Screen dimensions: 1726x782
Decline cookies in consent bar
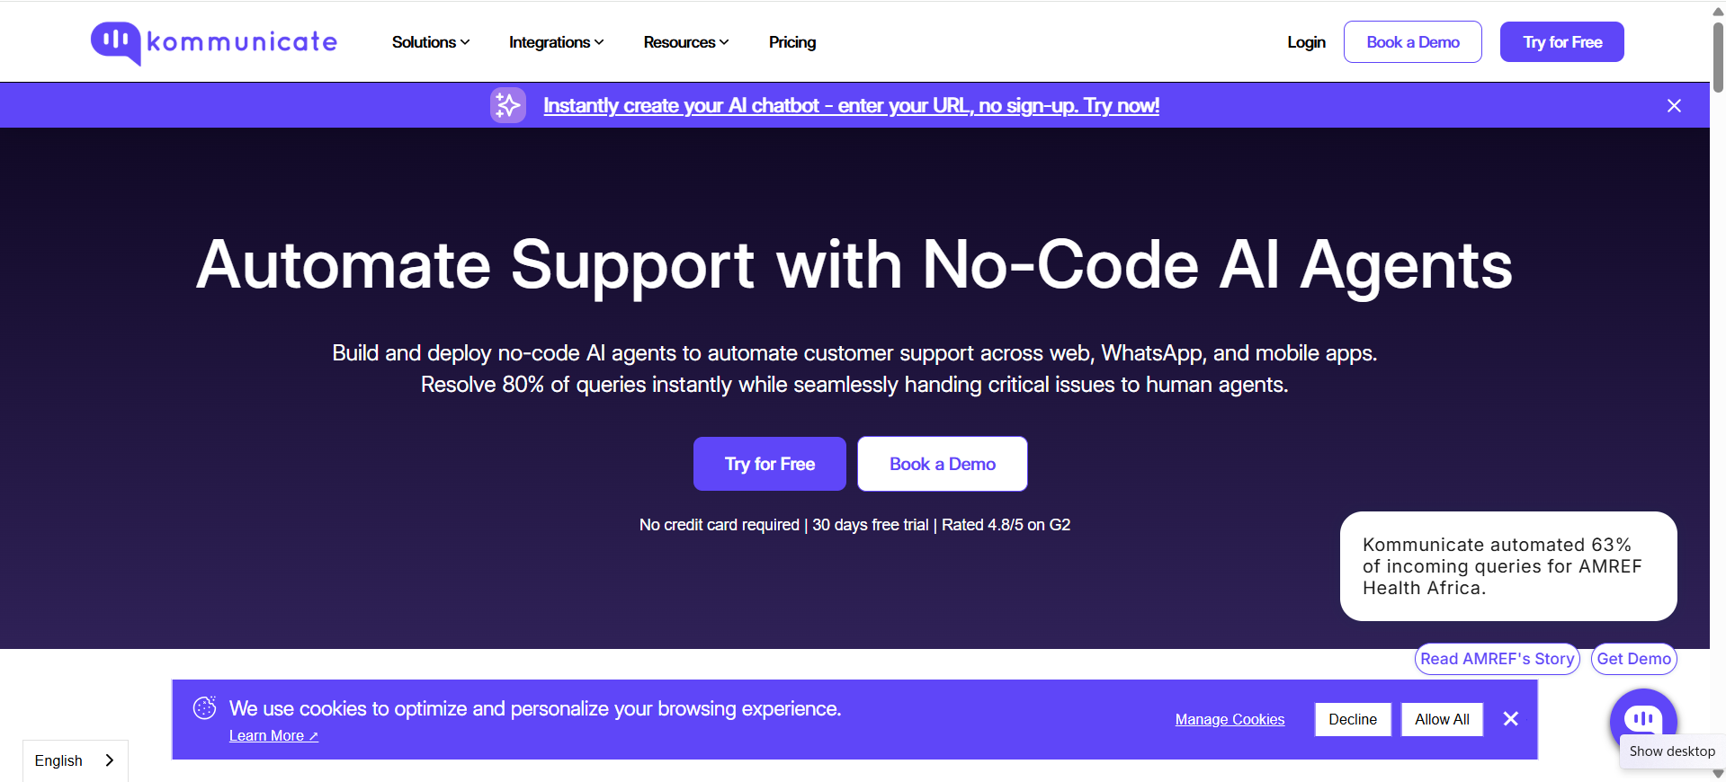[1352, 719]
